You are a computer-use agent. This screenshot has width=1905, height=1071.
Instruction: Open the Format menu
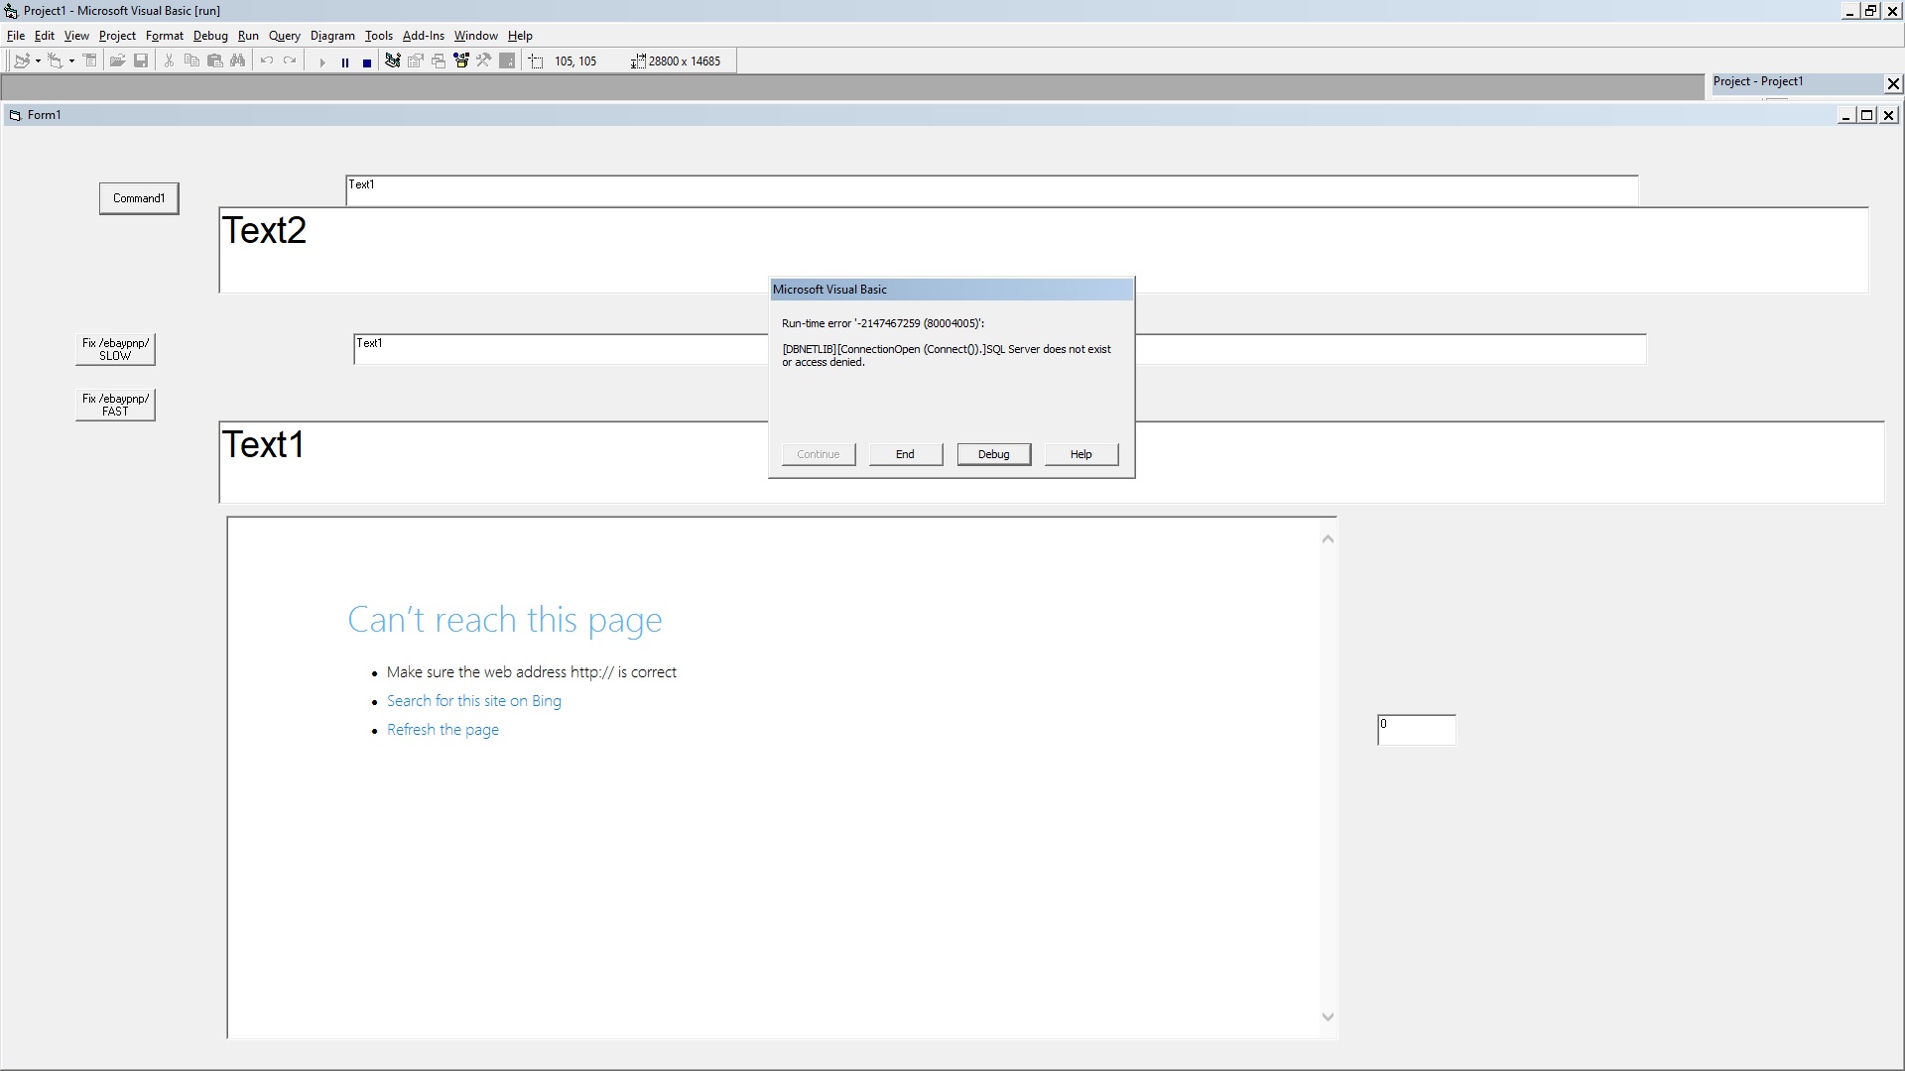[165, 36]
